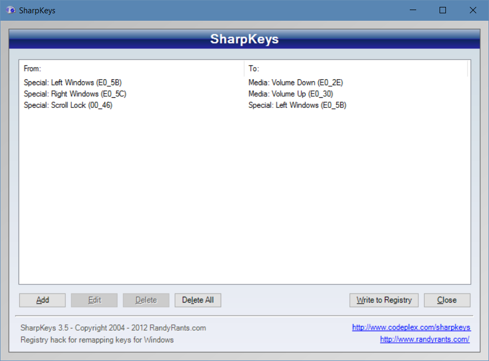The width and height of the screenshot is (489, 361).
Task: Click the Media: Volume Down (E0_2E) target cell
Action: tap(296, 83)
